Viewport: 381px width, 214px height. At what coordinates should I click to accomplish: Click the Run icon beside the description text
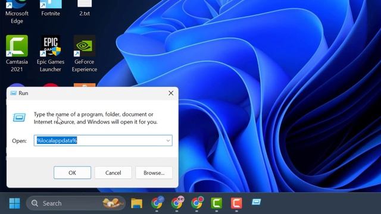pyautogui.click(x=19, y=118)
